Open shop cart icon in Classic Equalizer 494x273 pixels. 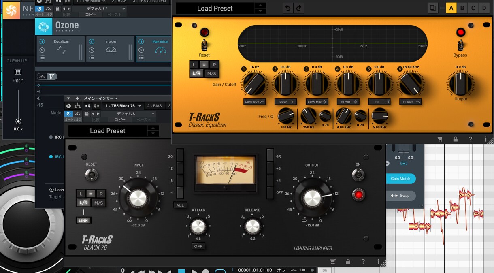coord(440,139)
